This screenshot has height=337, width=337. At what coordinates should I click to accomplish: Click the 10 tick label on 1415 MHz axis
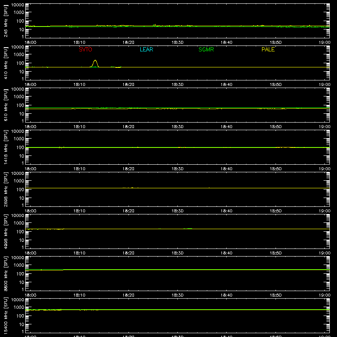tap(21, 156)
